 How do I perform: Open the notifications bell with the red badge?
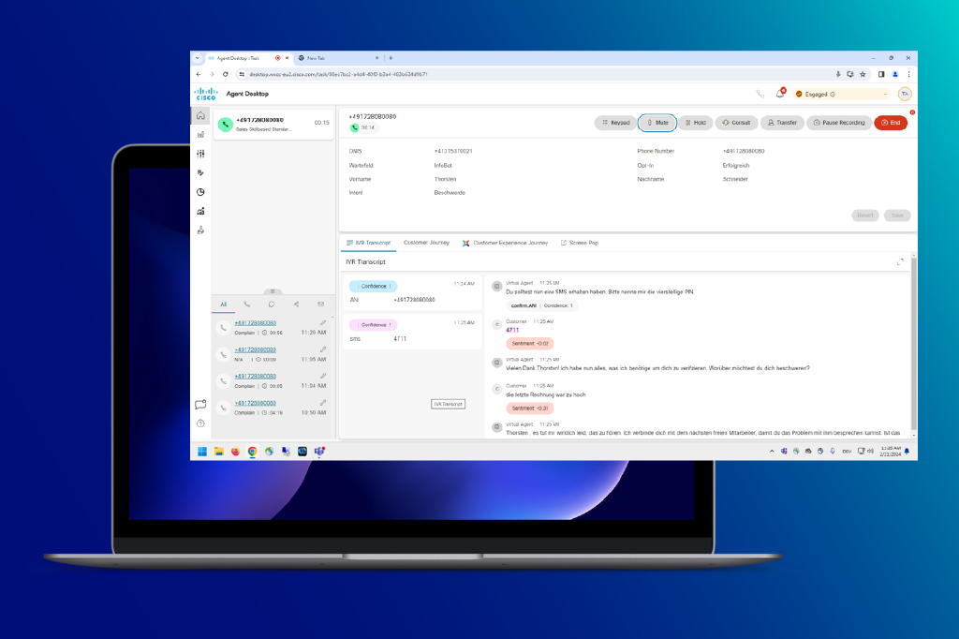tap(780, 93)
